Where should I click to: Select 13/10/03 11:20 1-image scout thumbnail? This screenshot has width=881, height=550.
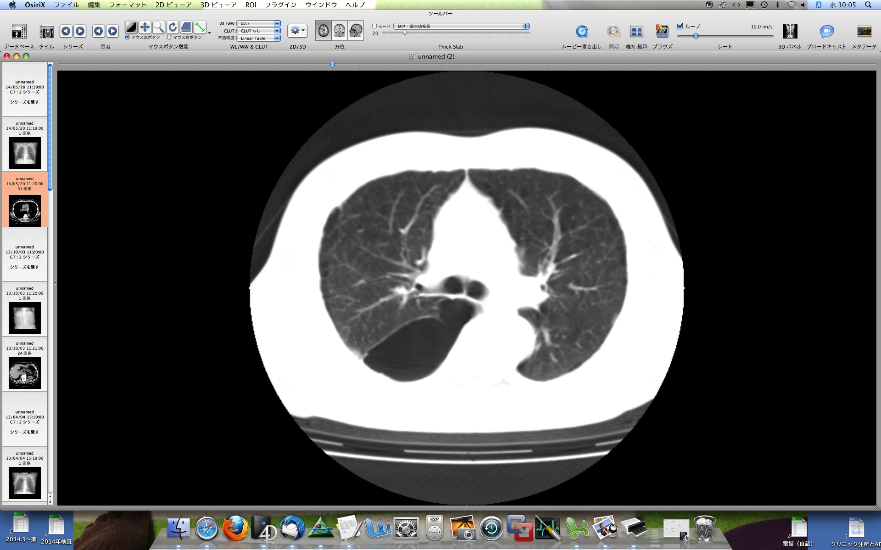tap(25, 318)
